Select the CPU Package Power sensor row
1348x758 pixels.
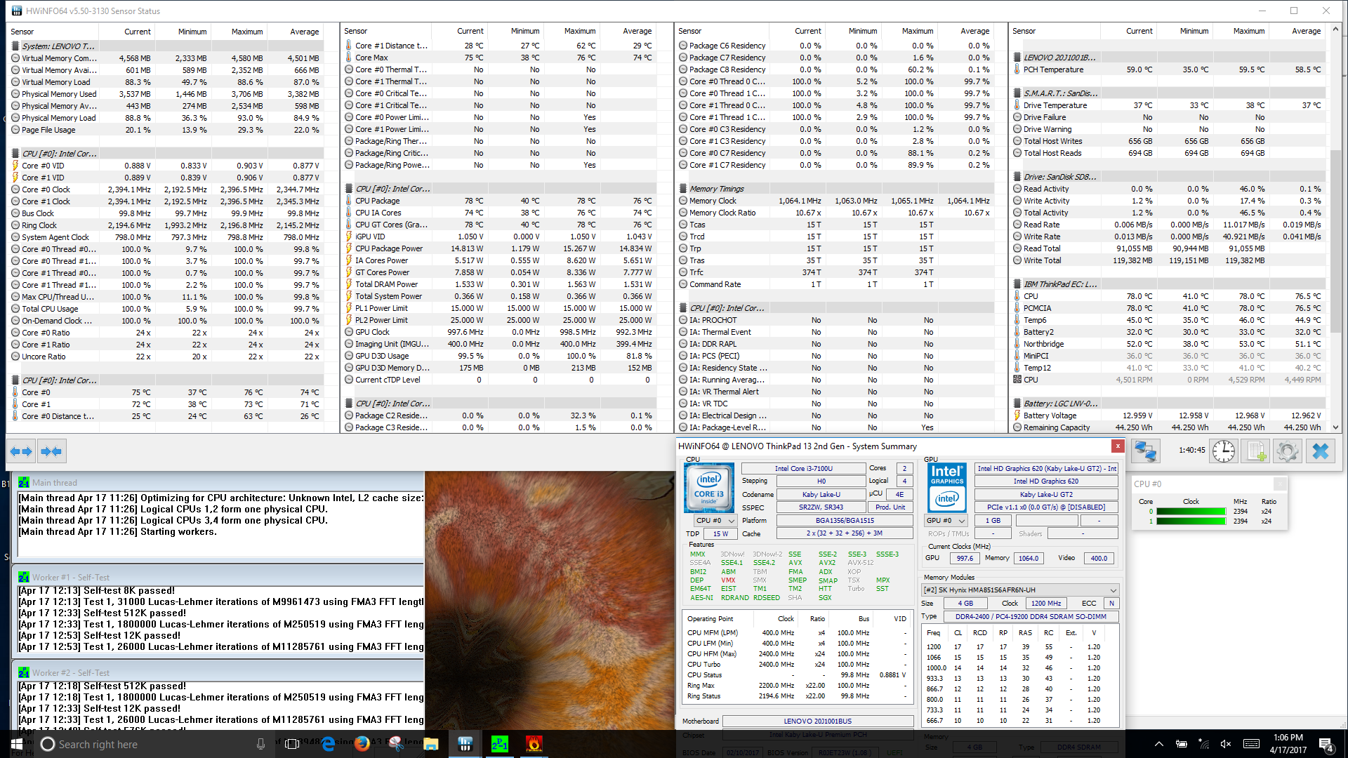tap(389, 248)
